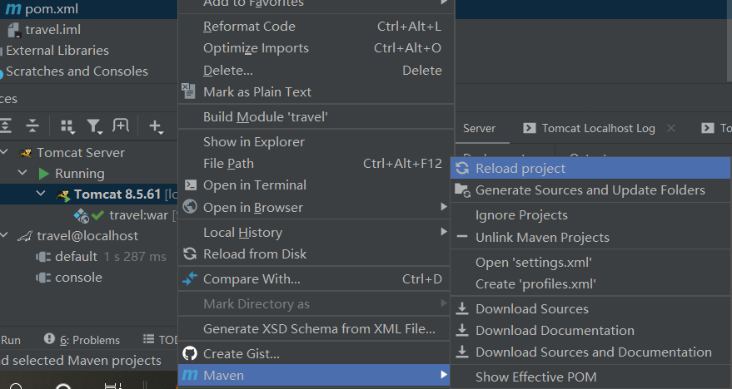Screen dimensions: 732x389
Task: Click the Compare With arrows icon
Action: pyautogui.click(x=190, y=278)
